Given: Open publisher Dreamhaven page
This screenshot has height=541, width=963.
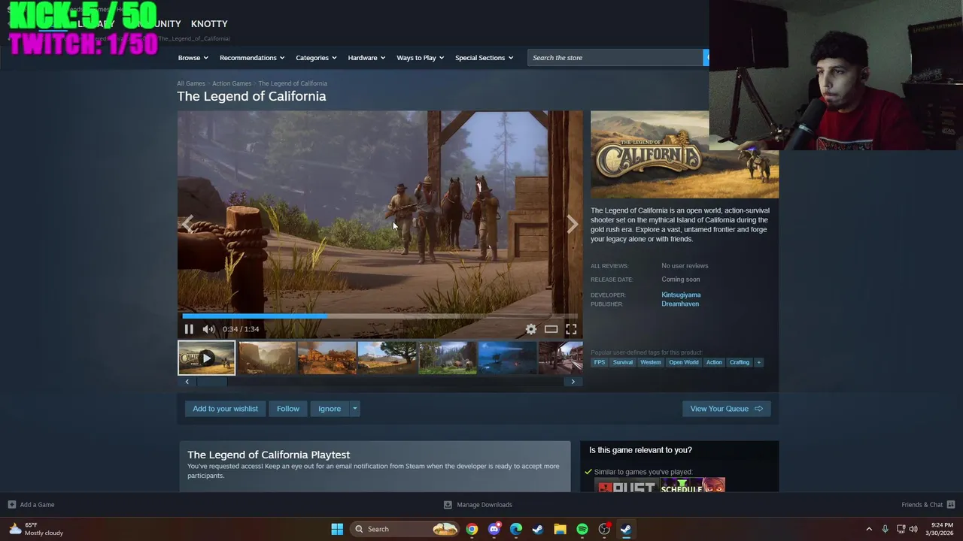Looking at the screenshot, I should [x=680, y=304].
